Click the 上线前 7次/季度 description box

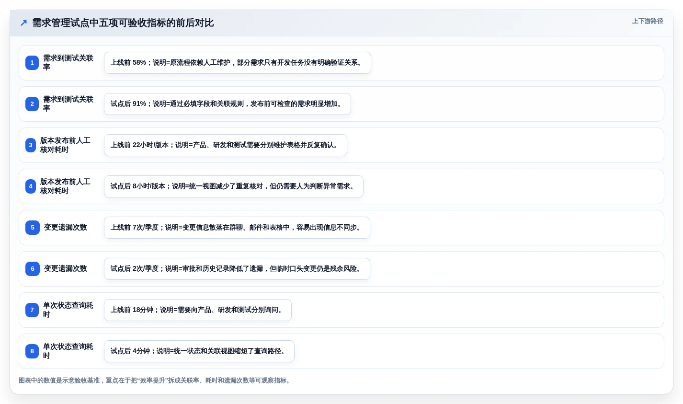(237, 228)
